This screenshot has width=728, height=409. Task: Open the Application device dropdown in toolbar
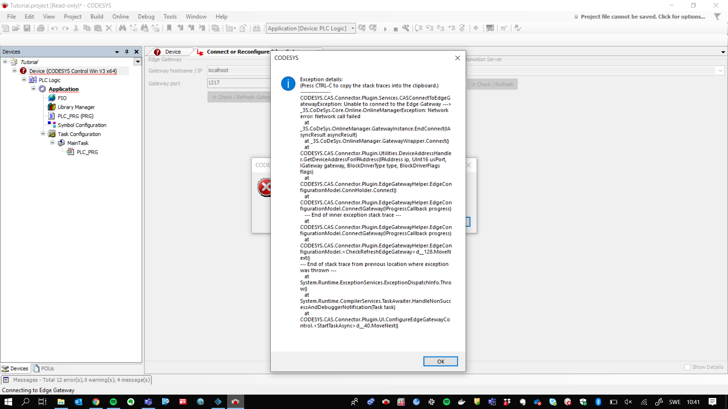[353, 28]
